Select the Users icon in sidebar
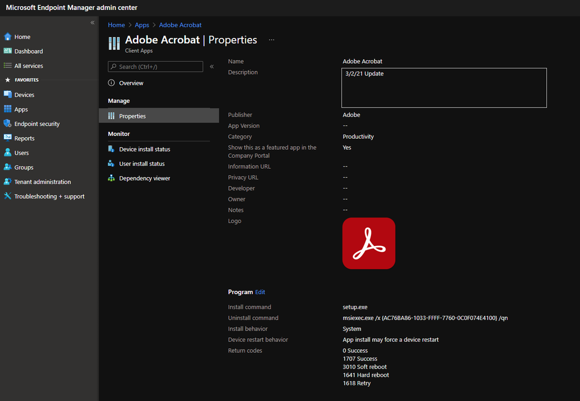 click(x=8, y=153)
